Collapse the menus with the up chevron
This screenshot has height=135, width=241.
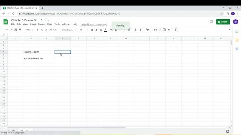pos(230,30)
